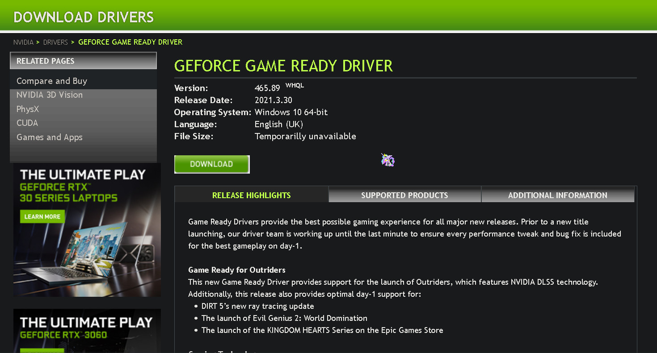
Task: Click the RELATED PAGES sidebar header
Action: tap(83, 61)
